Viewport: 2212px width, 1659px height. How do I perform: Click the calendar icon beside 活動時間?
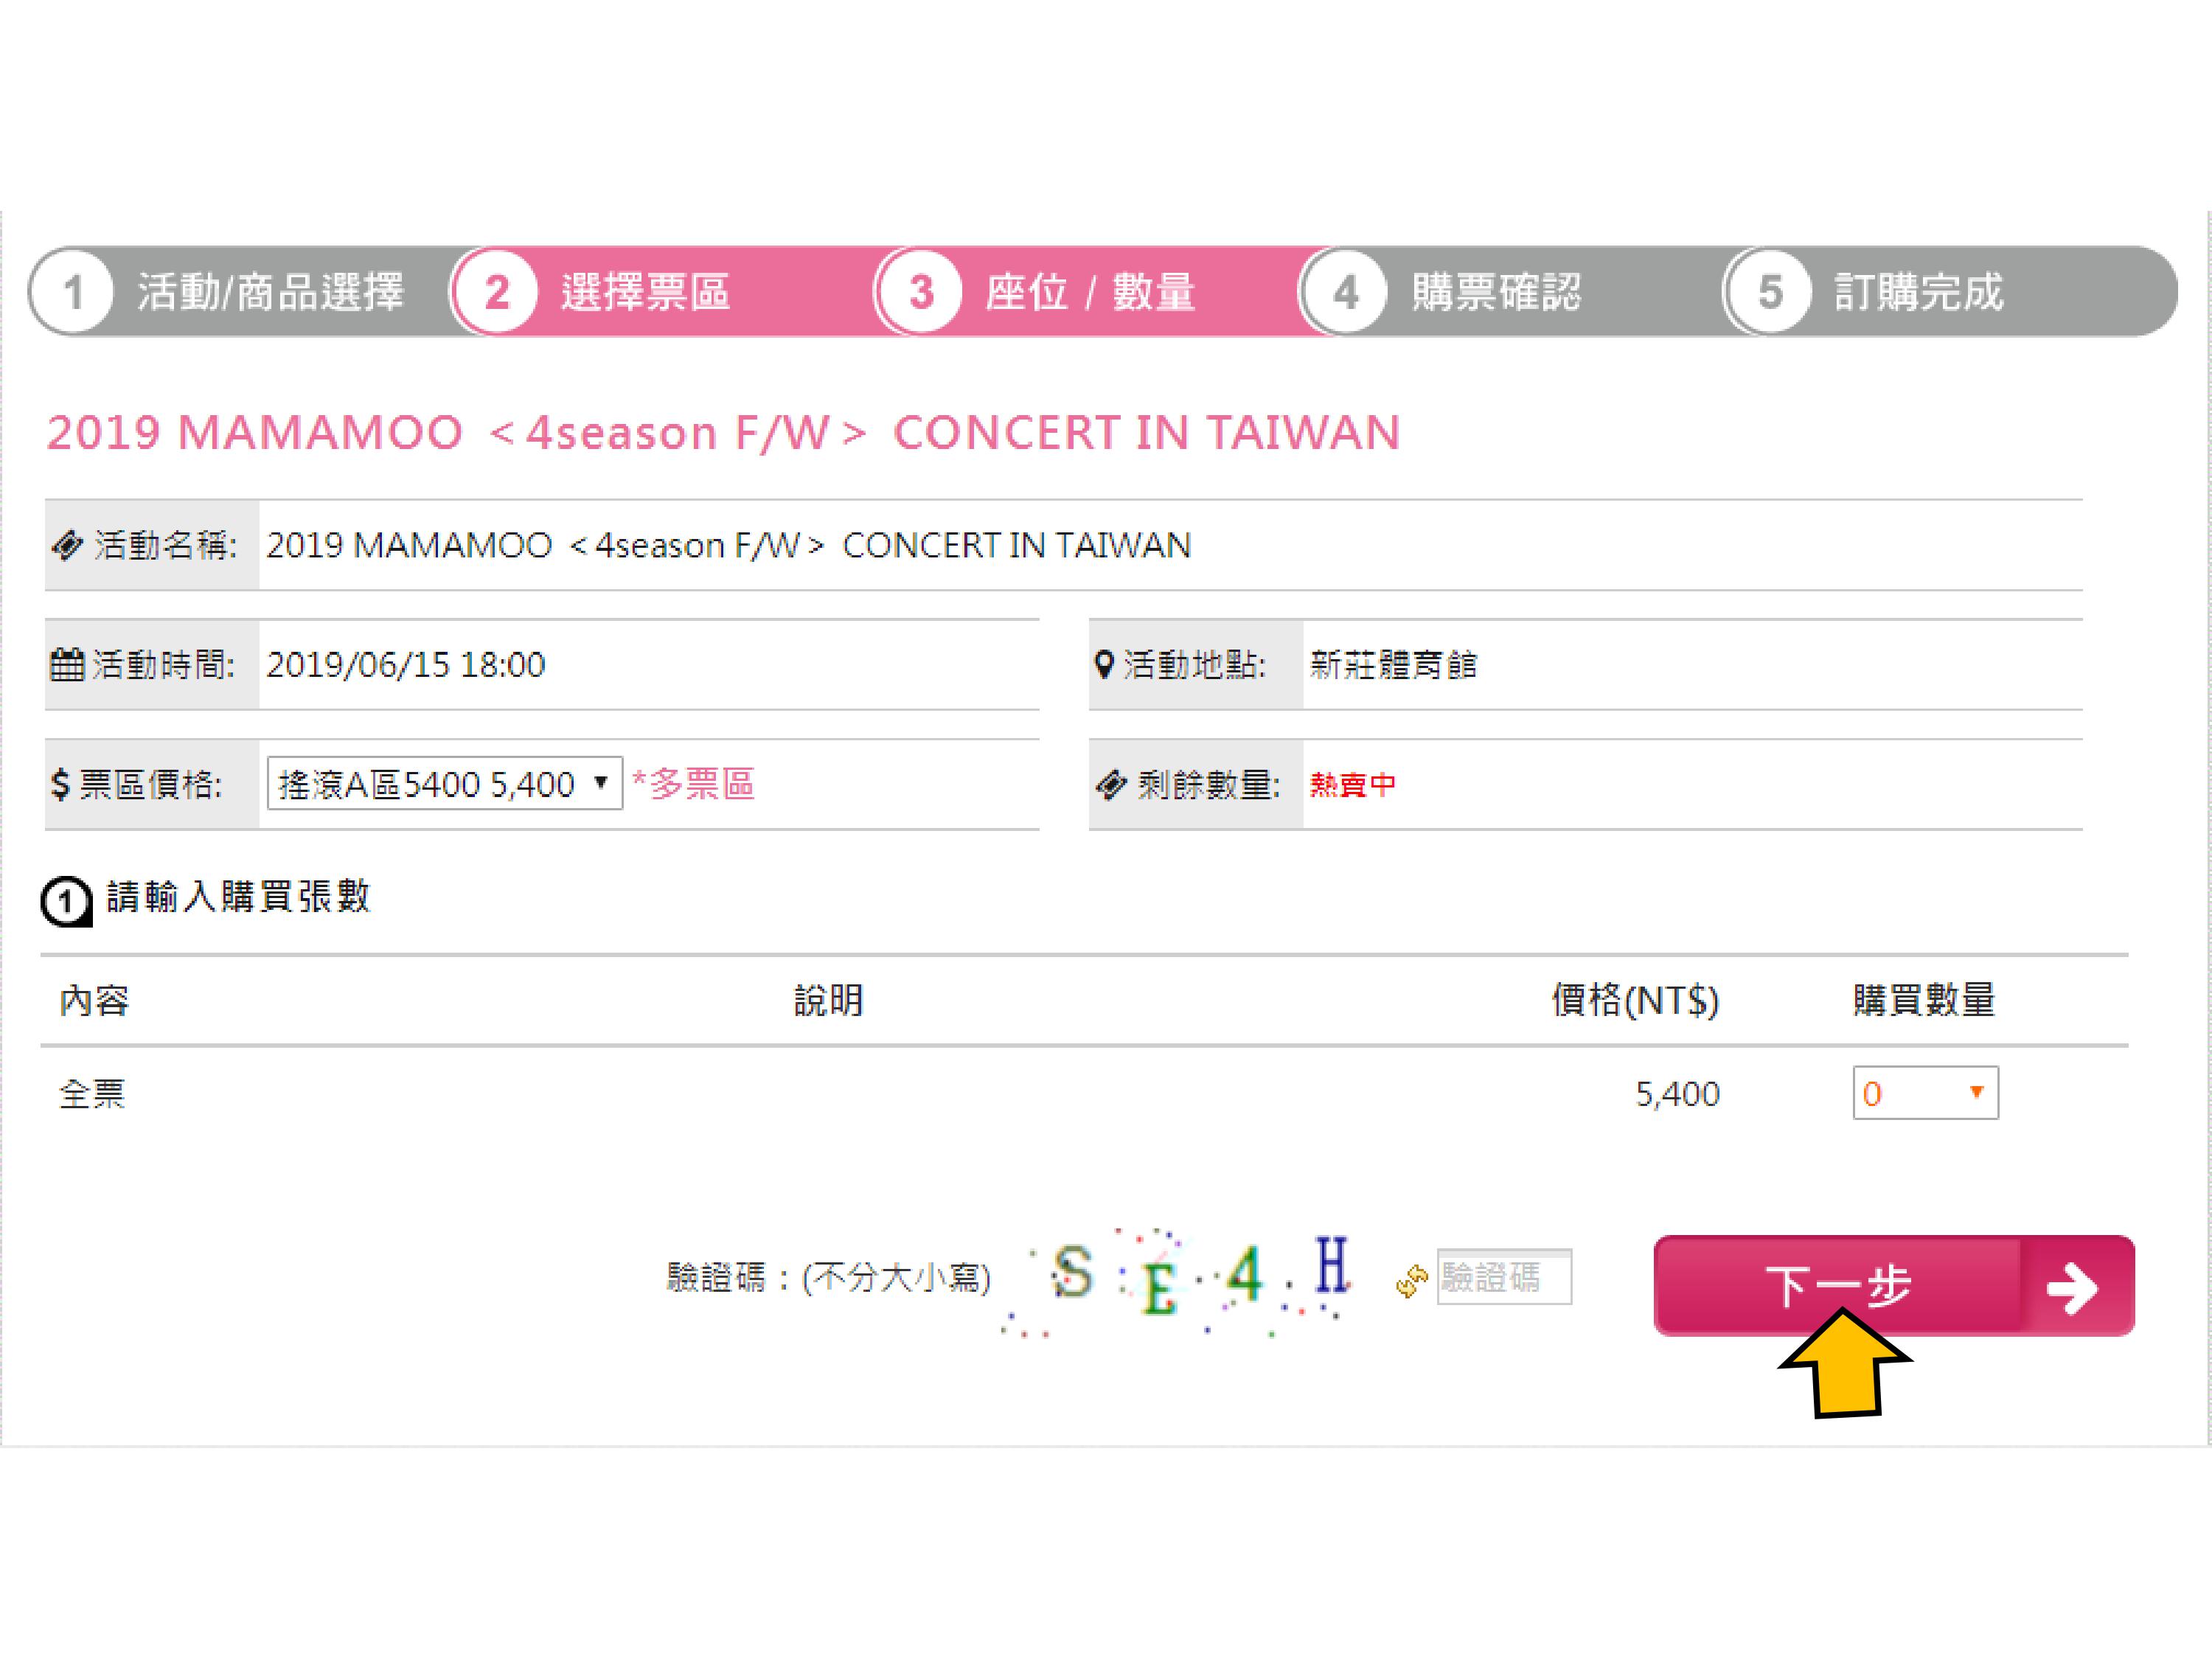click(x=67, y=664)
